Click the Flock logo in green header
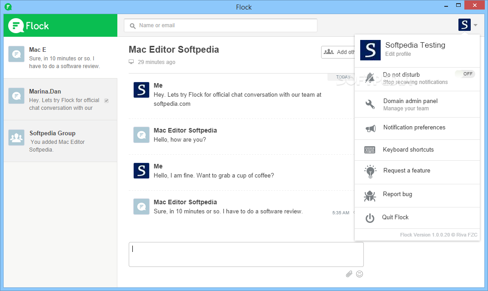 (28, 25)
